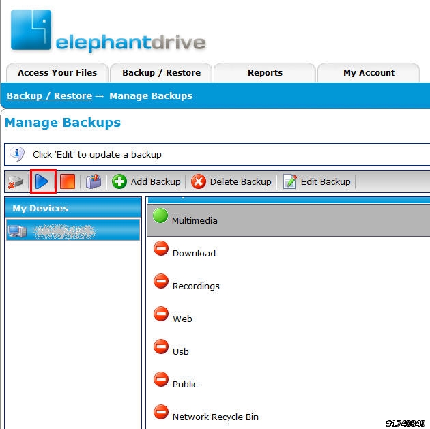Click the red icon beside Network Recycle Bin
Image resolution: width=430 pixels, height=429 pixels.
click(161, 412)
